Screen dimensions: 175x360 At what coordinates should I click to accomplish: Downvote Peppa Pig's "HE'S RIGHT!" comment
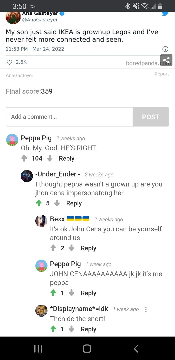[x=50, y=158]
